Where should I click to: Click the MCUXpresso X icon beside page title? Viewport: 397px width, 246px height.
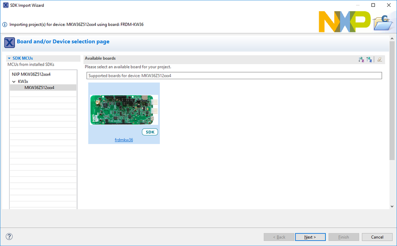click(10, 42)
